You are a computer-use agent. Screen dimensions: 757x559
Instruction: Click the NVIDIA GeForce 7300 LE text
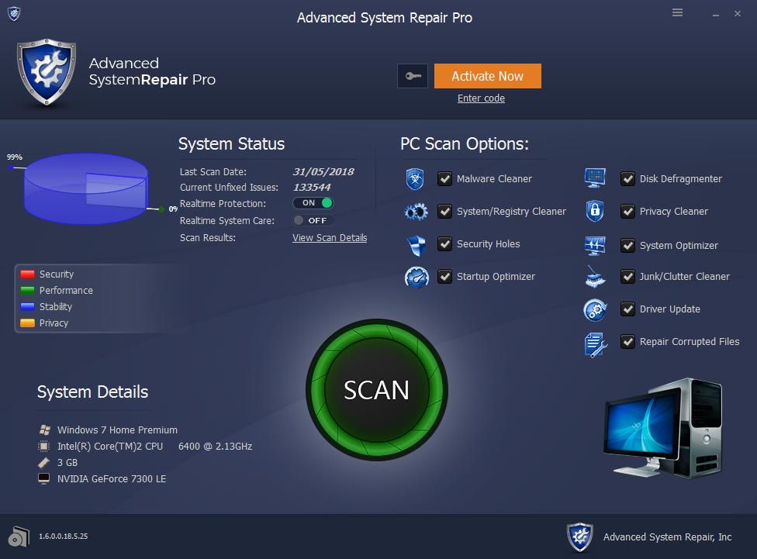[x=112, y=479]
